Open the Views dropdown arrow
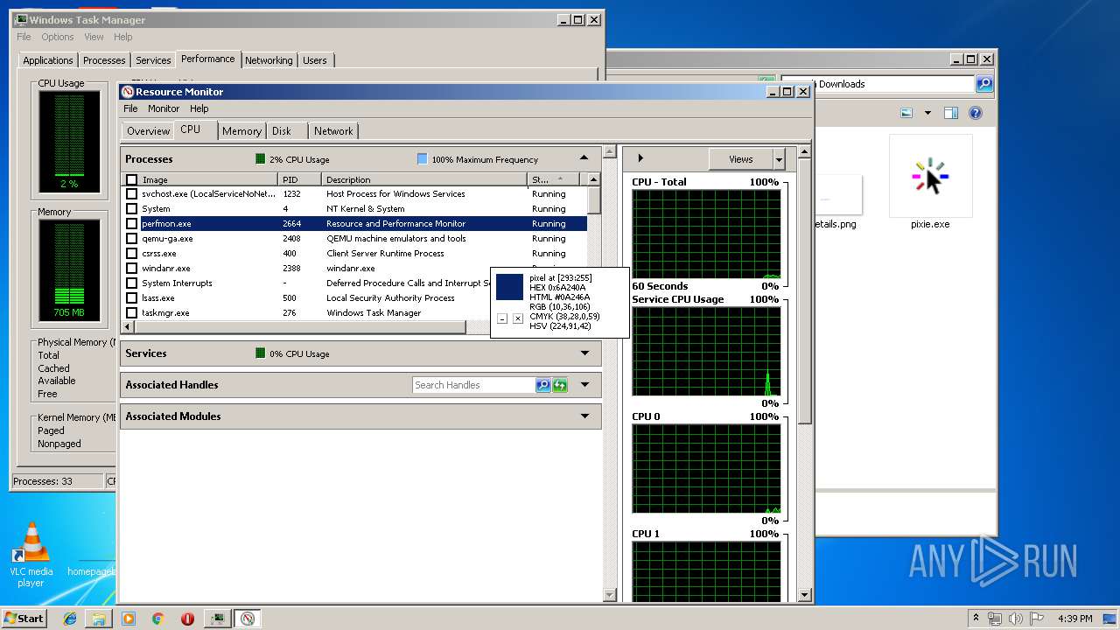This screenshot has height=630, width=1120. (x=779, y=159)
